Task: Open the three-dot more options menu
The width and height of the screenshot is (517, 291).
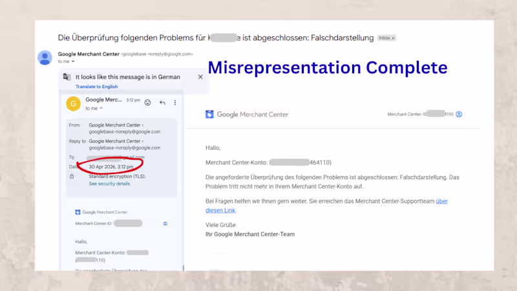Action: [x=175, y=103]
